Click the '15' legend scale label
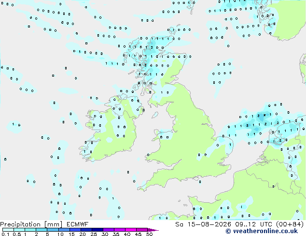The height and width of the screenshot is (236, 306). [71, 234]
